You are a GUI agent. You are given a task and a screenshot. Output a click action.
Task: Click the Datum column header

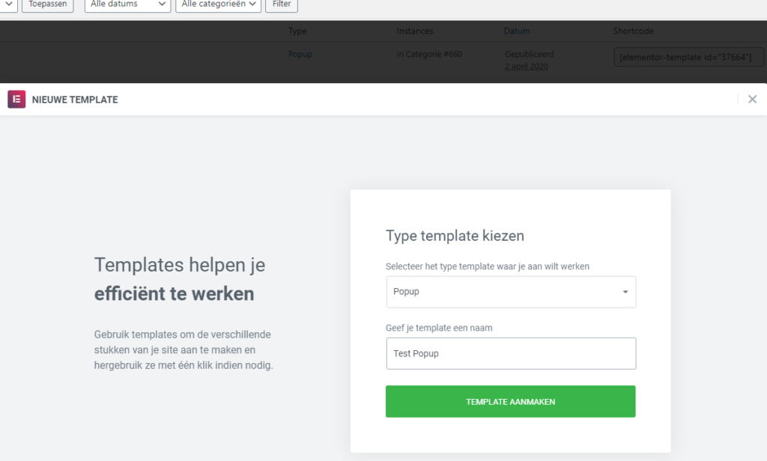coord(517,31)
